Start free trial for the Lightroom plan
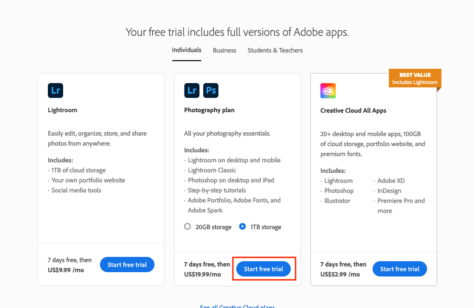Screen dimensions: 473x308 point(127,264)
